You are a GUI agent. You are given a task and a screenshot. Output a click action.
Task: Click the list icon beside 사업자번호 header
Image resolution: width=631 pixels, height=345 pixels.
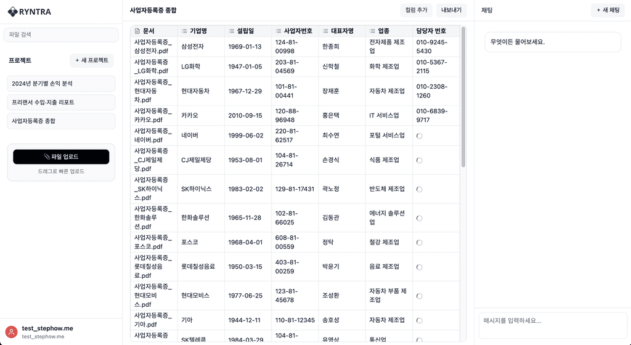click(279, 31)
